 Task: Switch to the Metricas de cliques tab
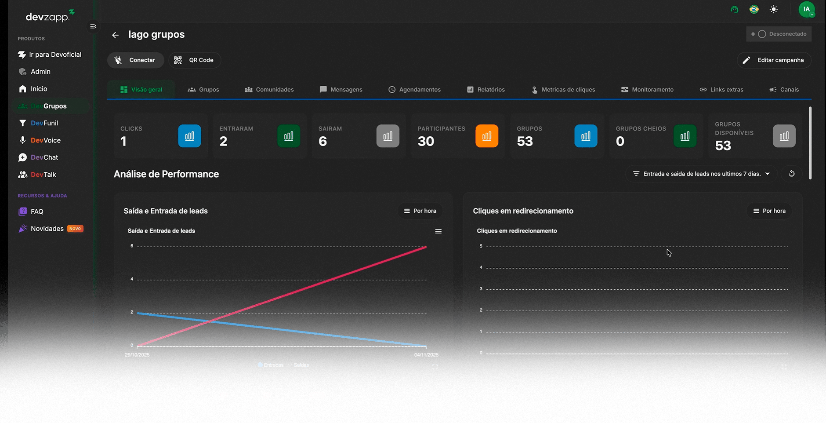563,90
